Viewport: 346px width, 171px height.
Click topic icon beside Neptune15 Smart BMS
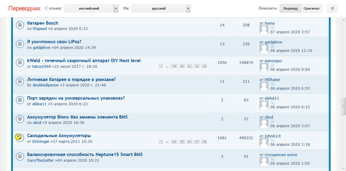20,157
